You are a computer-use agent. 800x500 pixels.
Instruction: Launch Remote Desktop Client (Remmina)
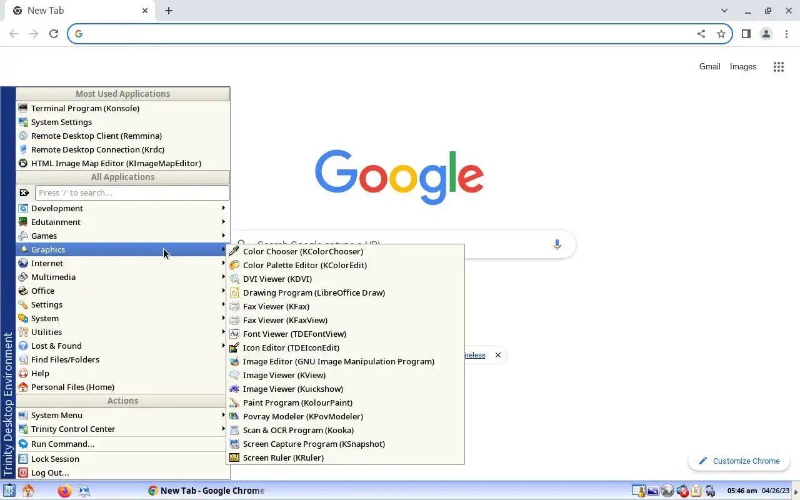point(122,136)
